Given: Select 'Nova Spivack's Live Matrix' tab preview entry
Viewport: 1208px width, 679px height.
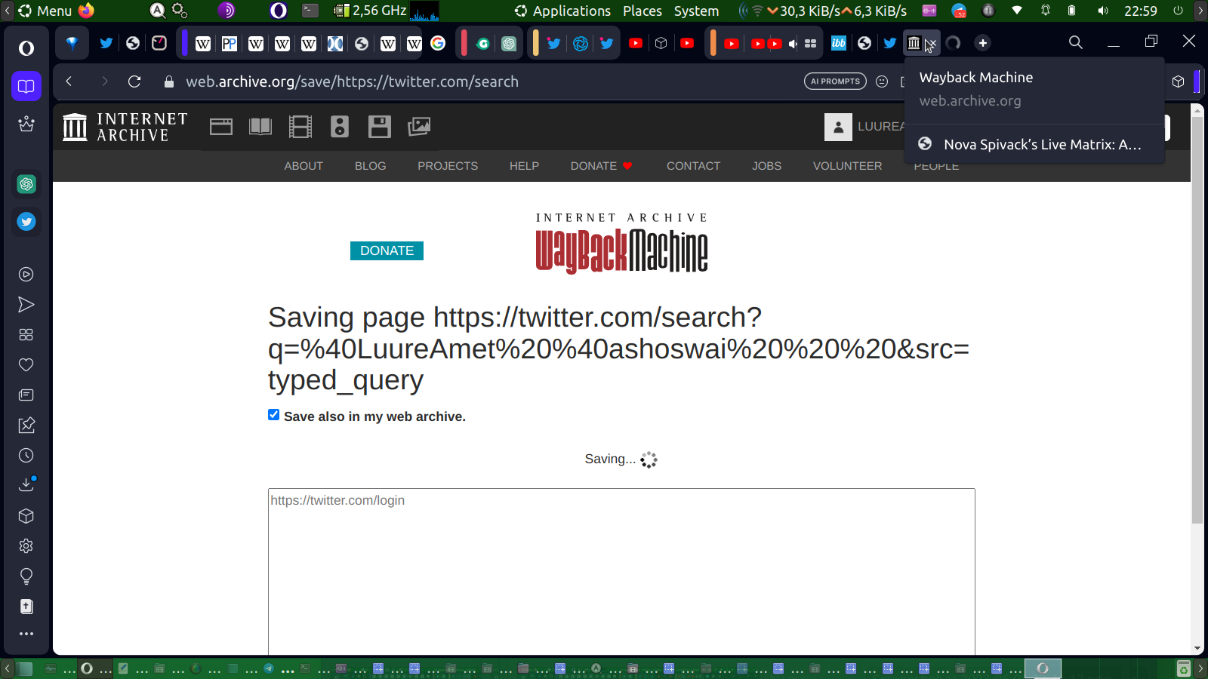Looking at the screenshot, I should (x=1034, y=144).
